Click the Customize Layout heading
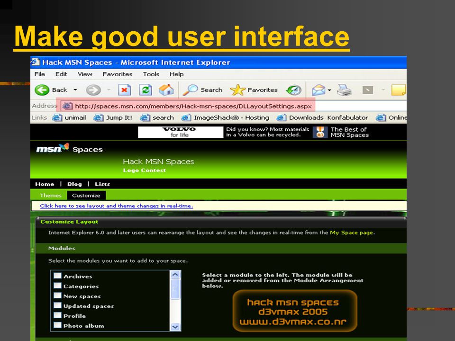Screen dimensions: 455x341 (69, 222)
